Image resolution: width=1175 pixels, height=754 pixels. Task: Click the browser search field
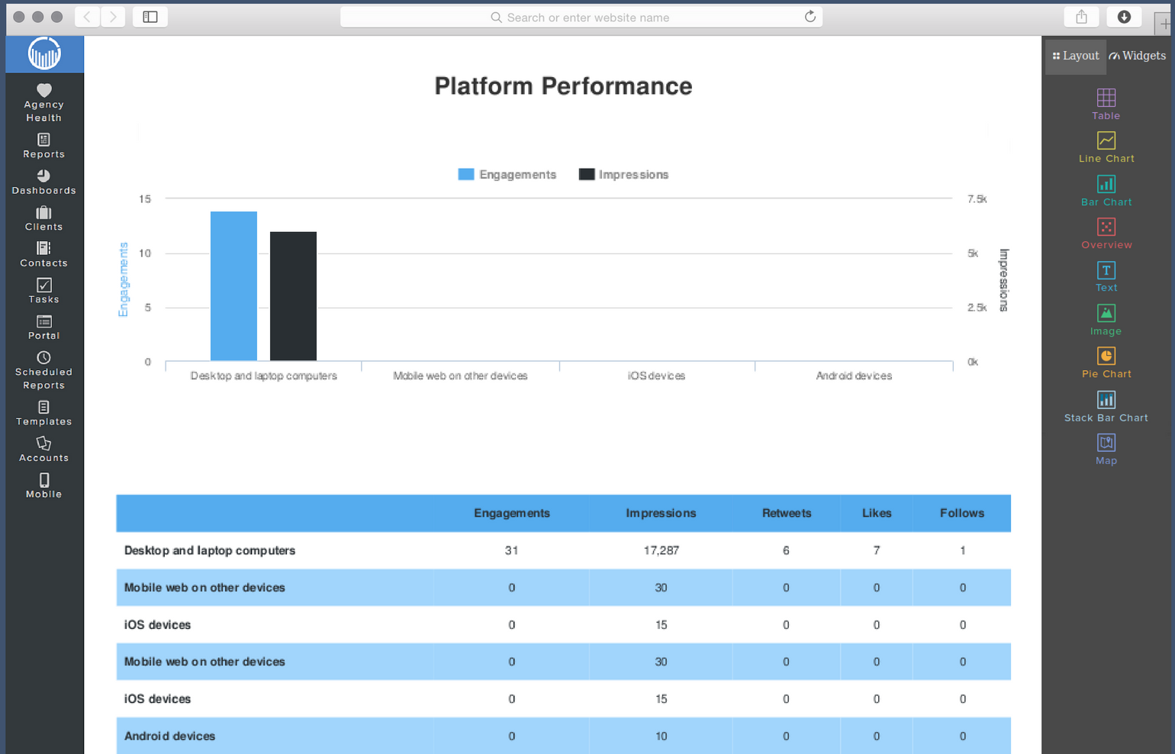pos(581,16)
